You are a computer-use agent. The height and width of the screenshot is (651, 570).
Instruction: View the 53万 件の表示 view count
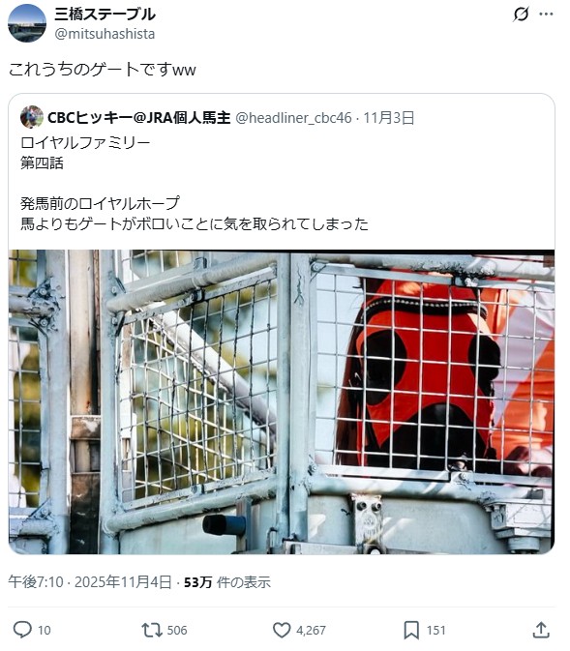tap(227, 582)
